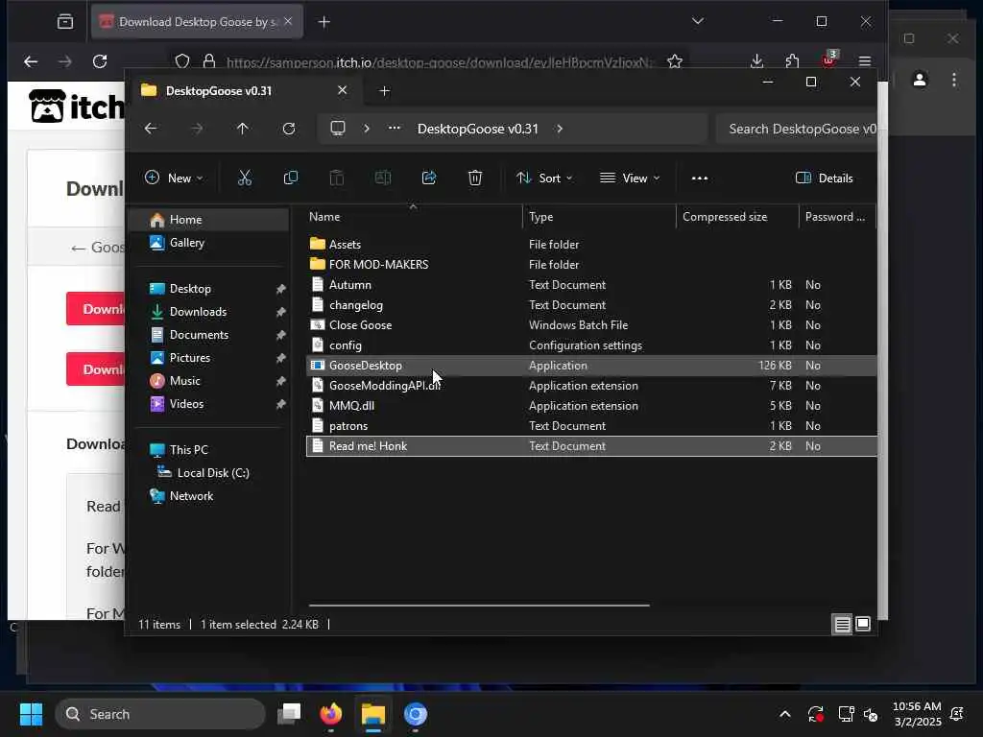Screen dimensions: 983x737
Task: Open Firefox downloads panel icon
Action: [756, 60]
